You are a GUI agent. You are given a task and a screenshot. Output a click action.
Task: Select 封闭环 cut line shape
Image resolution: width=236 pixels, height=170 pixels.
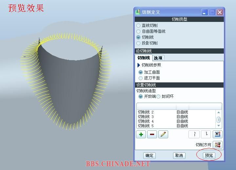(158, 96)
